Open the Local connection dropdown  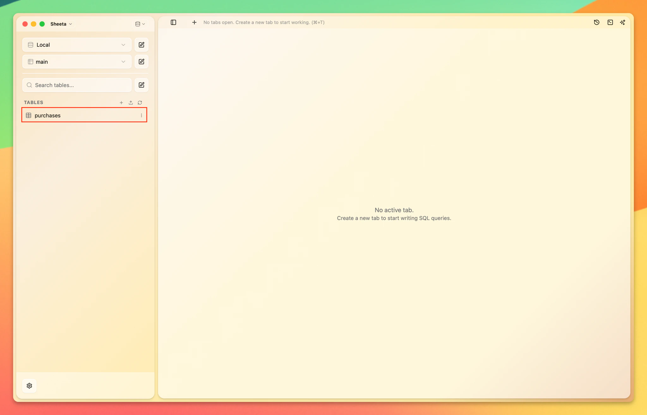click(77, 45)
